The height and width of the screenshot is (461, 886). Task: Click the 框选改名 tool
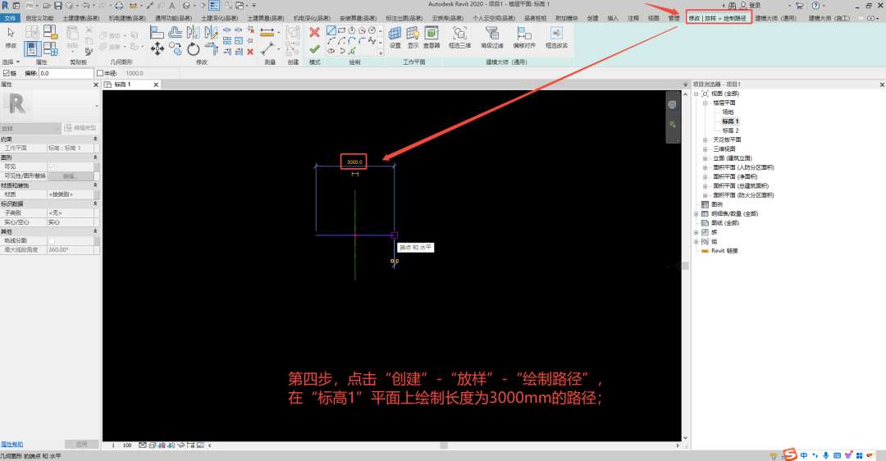pos(556,37)
